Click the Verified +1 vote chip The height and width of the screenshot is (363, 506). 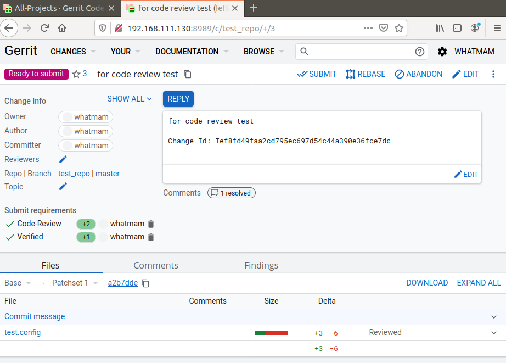coord(86,237)
